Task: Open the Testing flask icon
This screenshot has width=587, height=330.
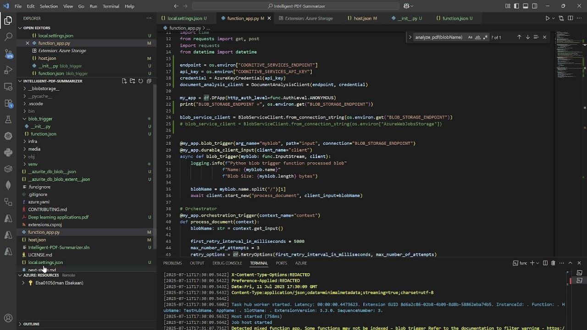Action: point(8,120)
